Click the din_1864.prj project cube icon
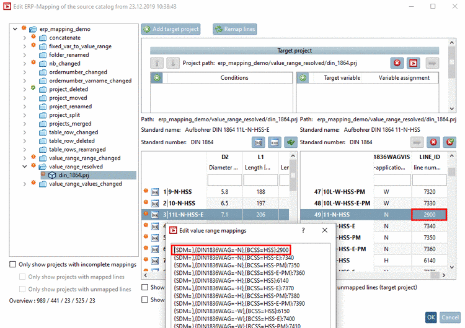 [52, 175]
